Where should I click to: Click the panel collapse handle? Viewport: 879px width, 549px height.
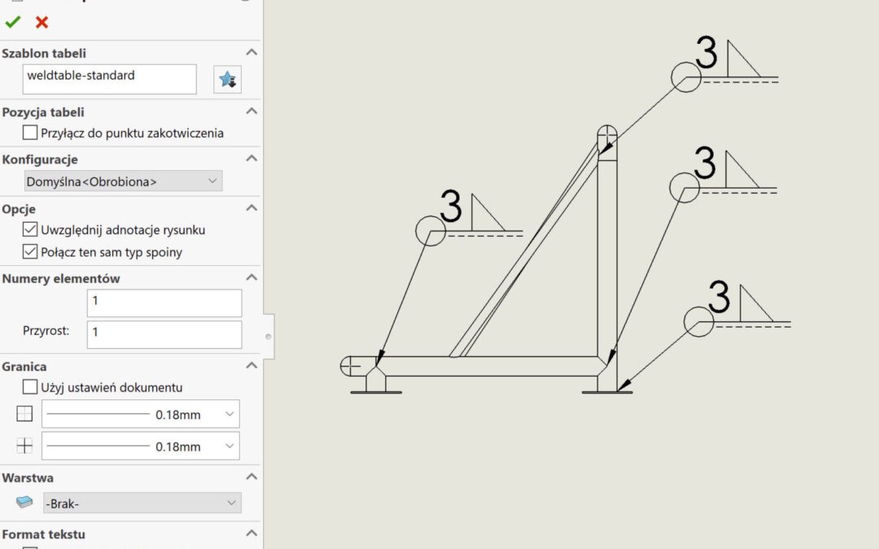(x=269, y=336)
